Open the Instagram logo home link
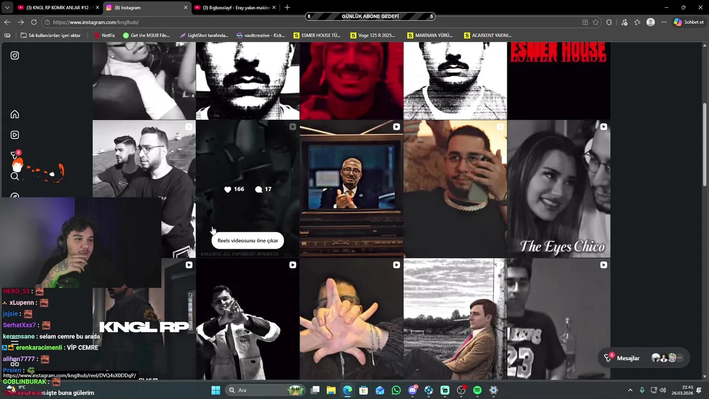The image size is (709, 399). pos(15,55)
